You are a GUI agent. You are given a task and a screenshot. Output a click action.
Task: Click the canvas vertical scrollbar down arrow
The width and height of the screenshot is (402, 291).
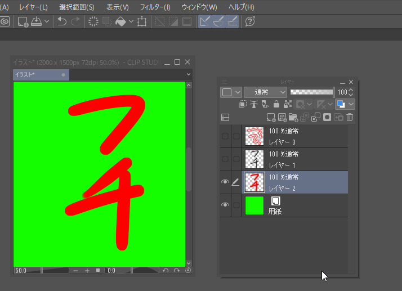click(x=189, y=263)
